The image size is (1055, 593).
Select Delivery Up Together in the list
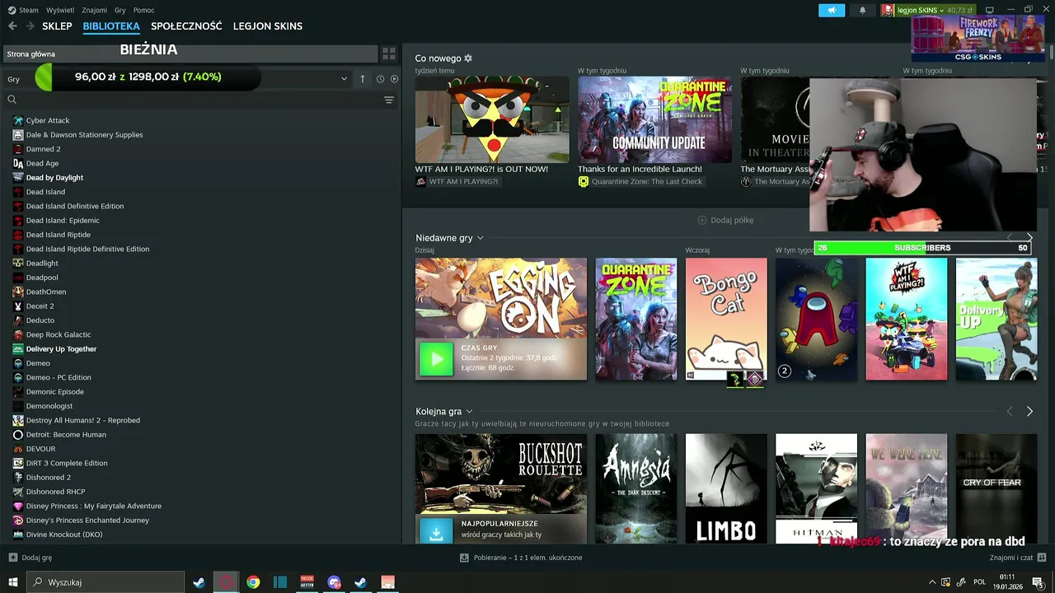point(61,348)
